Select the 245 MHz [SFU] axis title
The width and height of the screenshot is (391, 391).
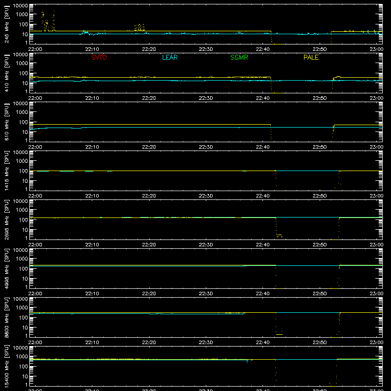tap(6, 24)
